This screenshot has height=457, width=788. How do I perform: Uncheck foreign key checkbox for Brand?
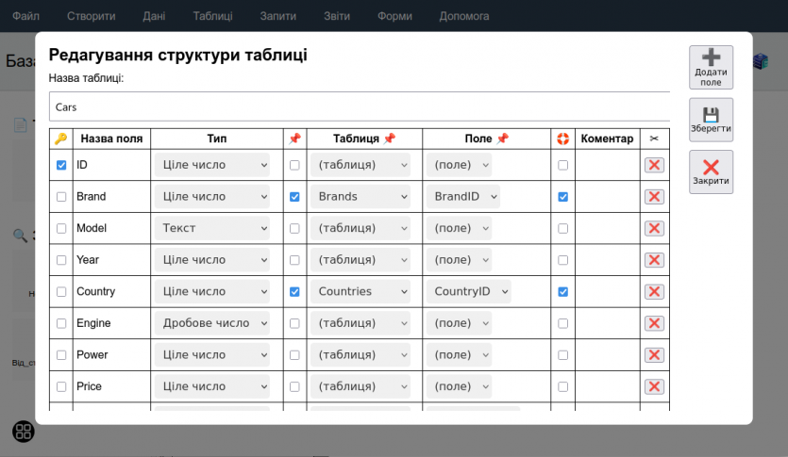tap(294, 197)
